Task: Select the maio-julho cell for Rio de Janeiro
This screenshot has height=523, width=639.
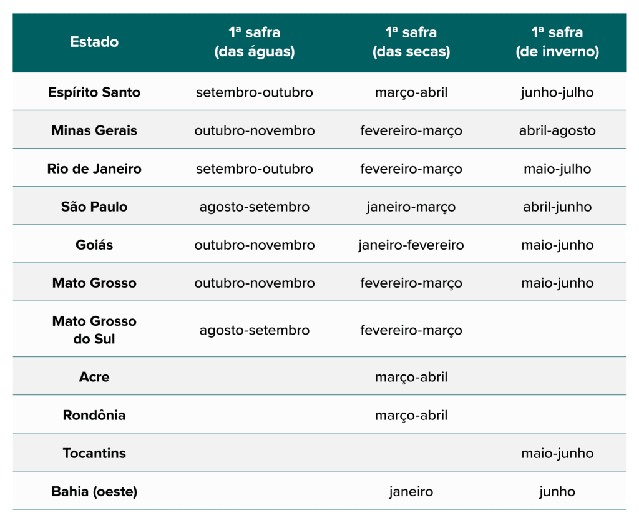Action: 557,169
